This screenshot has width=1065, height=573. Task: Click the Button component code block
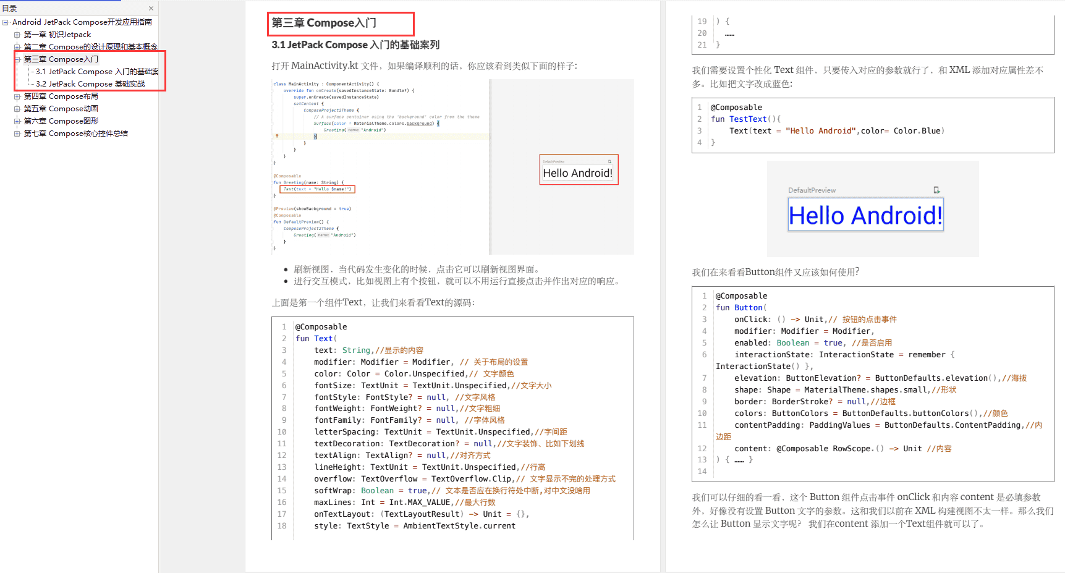(x=872, y=383)
